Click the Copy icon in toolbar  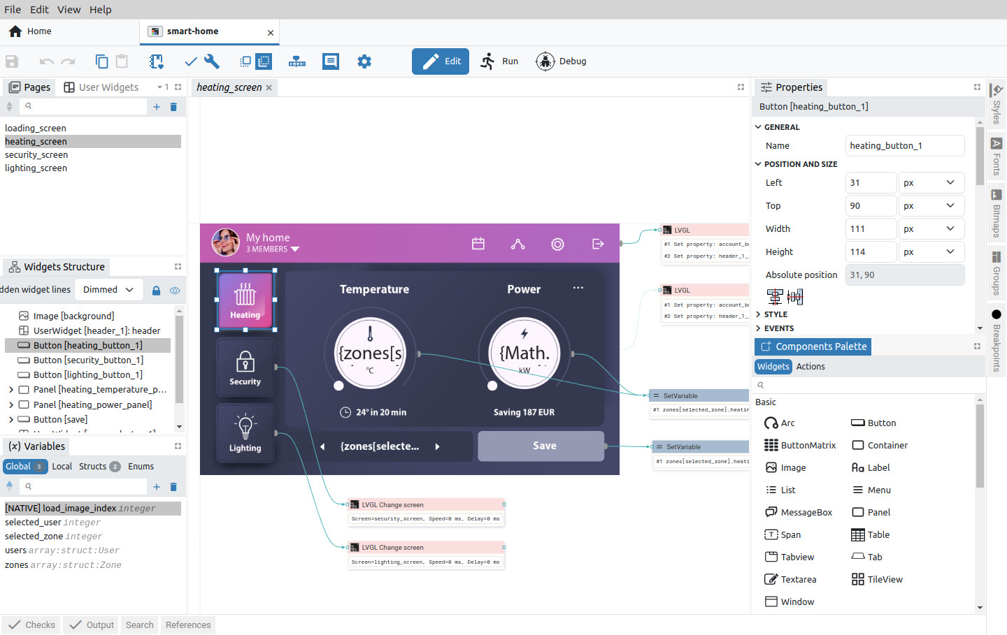pos(101,61)
